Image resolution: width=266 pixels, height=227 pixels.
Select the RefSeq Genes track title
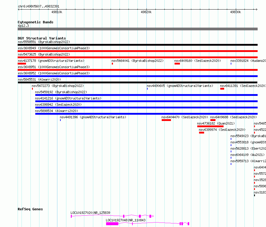(x=30, y=209)
